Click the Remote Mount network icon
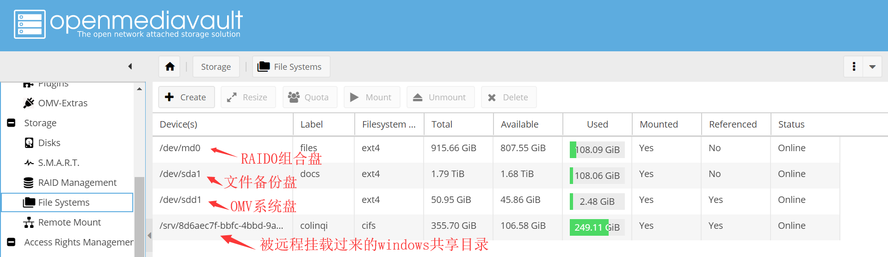The width and height of the screenshot is (888, 257). (x=29, y=222)
